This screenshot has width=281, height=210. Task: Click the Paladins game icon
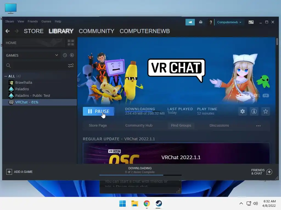tap(11, 89)
